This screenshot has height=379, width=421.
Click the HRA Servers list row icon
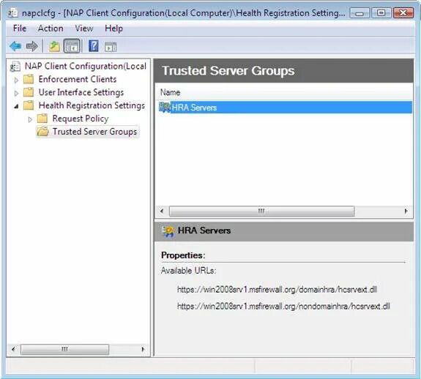click(x=165, y=108)
